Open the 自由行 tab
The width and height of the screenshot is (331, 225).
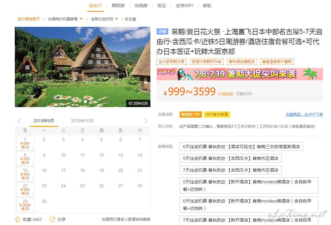click(96, 6)
